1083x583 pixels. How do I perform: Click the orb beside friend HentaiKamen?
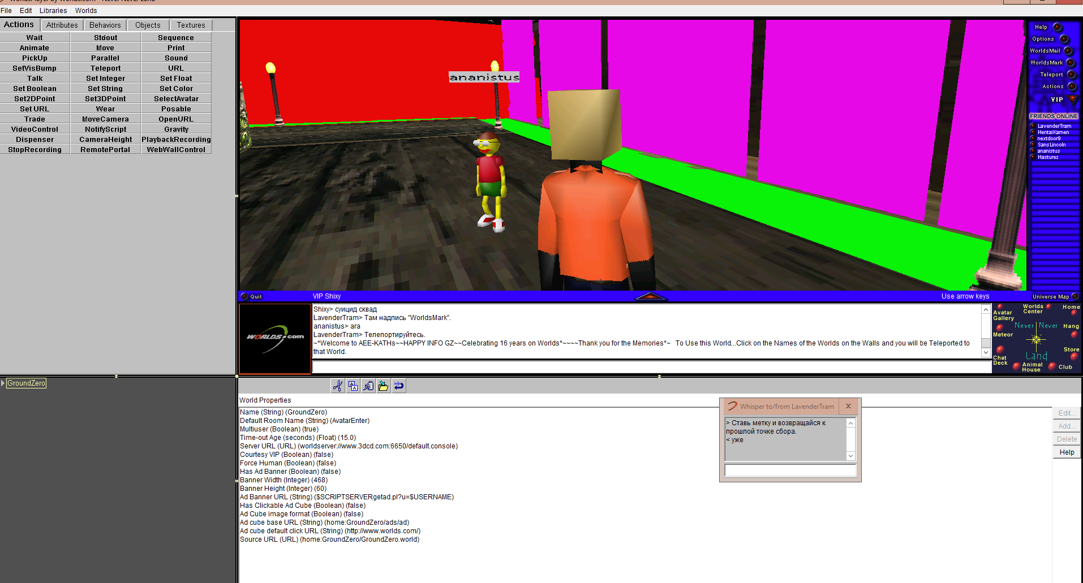(1033, 132)
